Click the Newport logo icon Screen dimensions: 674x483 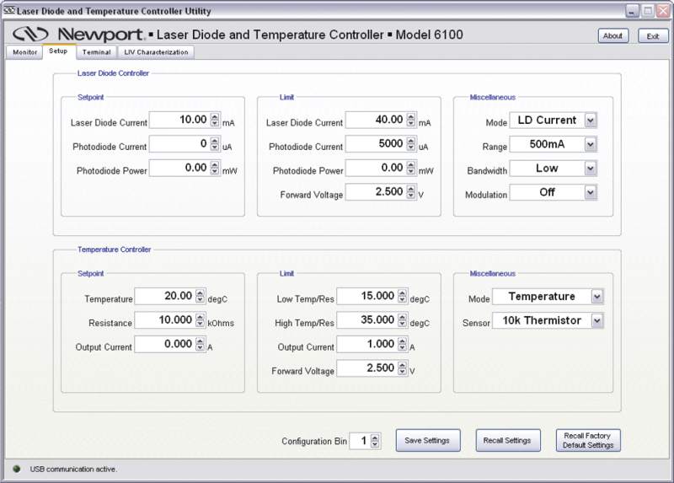click(x=31, y=35)
